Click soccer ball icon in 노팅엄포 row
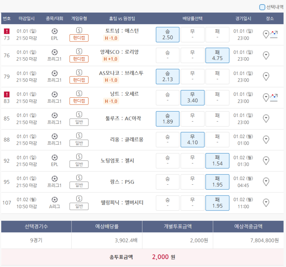This screenshot has width=286, height=267. (x=55, y=157)
